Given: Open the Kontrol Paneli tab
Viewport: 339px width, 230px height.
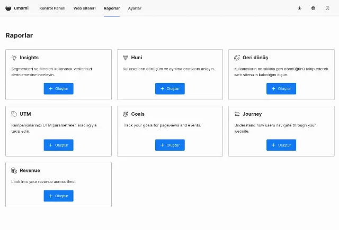Looking at the screenshot, I should pyautogui.click(x=52, y=8).
